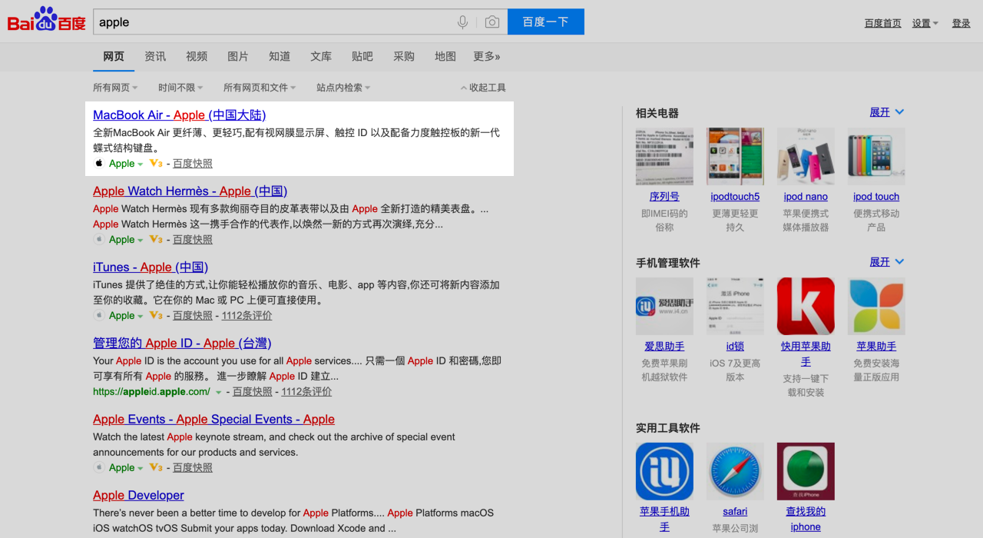The height and width of the screenshot is (538, 983).
Task: Switch to the 文库 tab
Action: (x=321, y=56)
